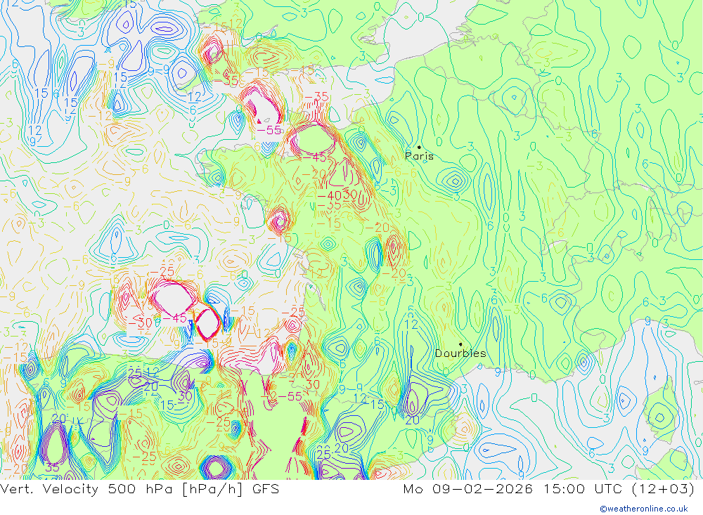Click the black dot marker above Dourbies

click(460, 344)
